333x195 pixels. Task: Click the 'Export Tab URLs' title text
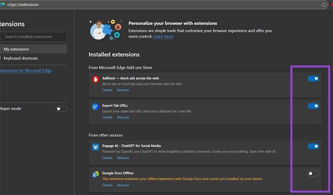[x=115, y=106]
